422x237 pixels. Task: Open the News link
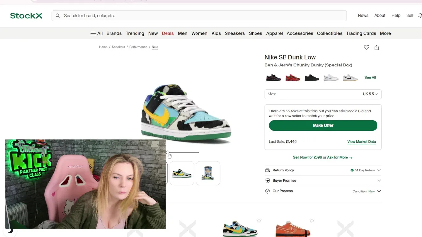363,15
